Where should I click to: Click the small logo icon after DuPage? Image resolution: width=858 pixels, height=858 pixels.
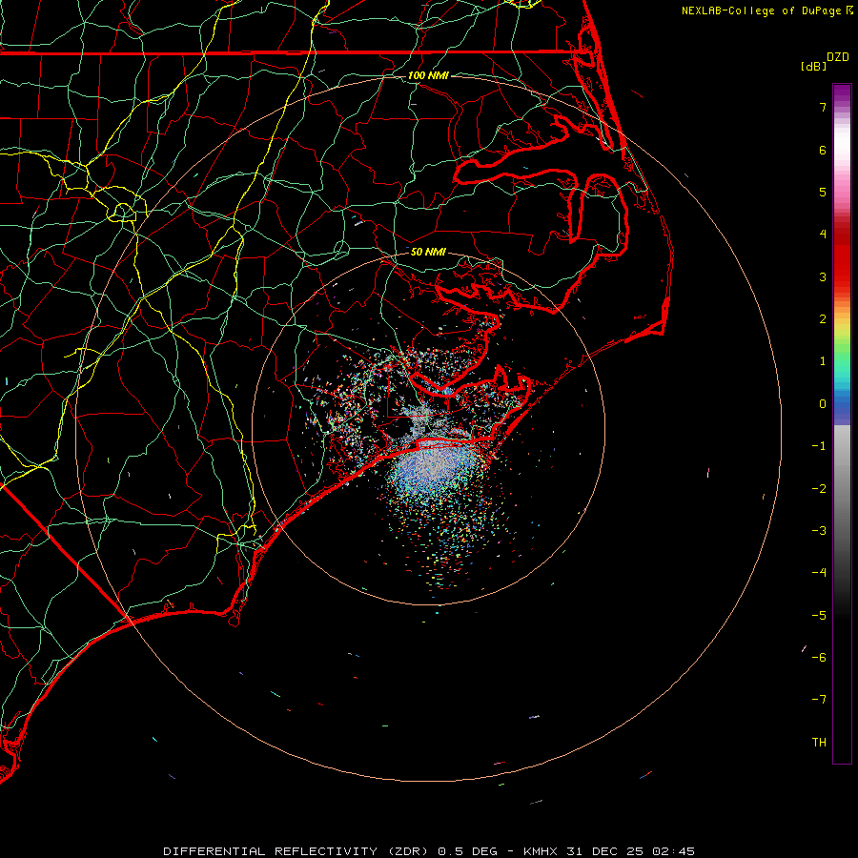point(849,10)
